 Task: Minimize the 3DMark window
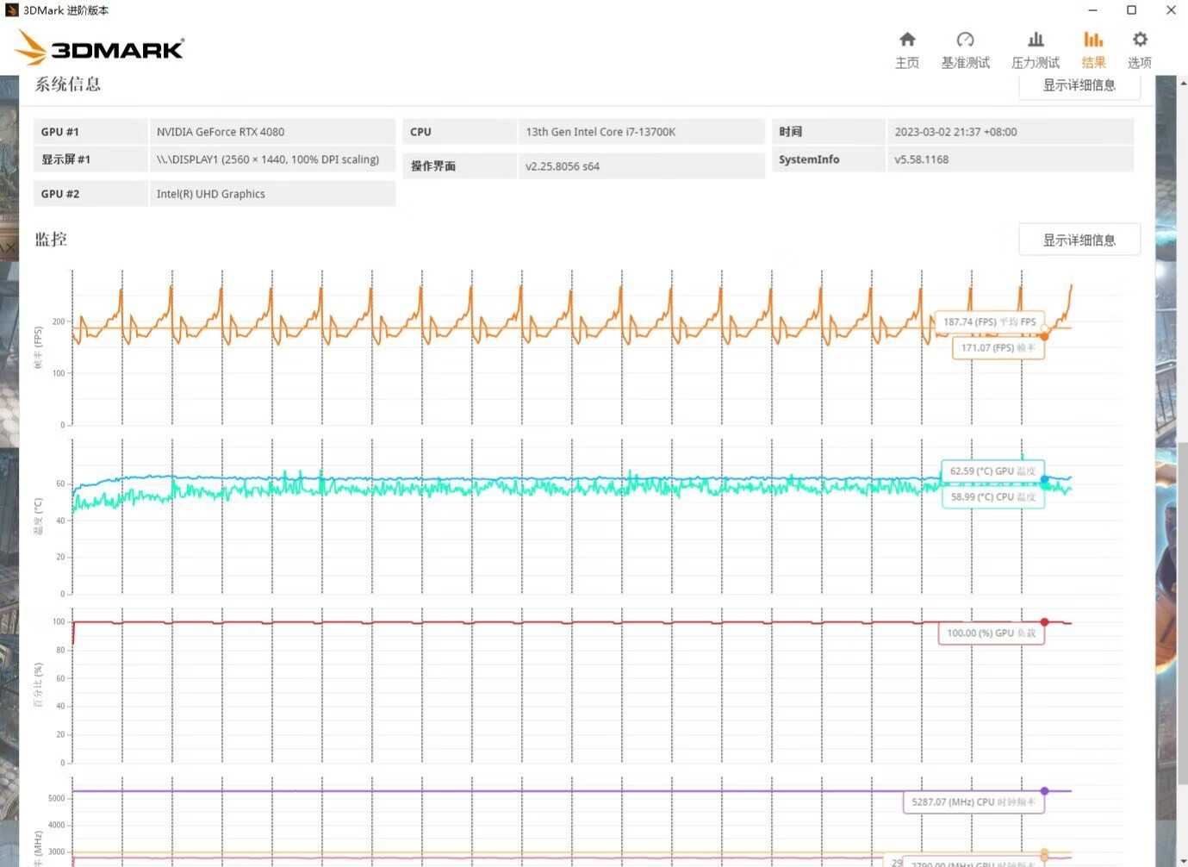pos(1092,10)
